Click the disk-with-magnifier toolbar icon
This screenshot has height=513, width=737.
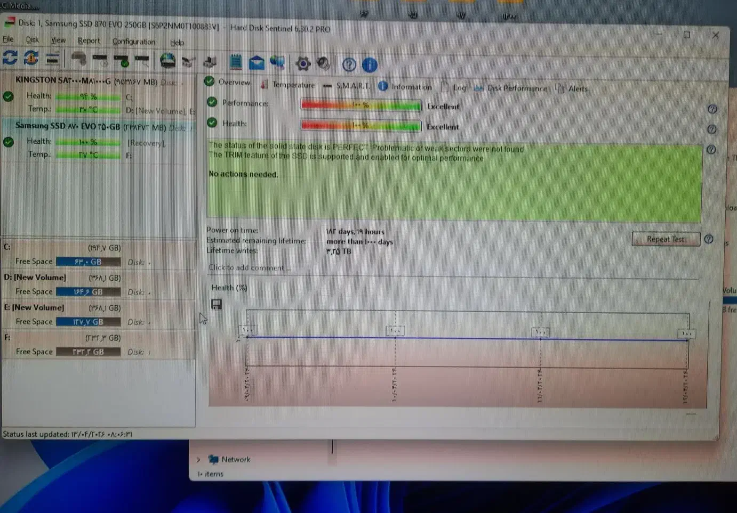click(x=142, y=60)
